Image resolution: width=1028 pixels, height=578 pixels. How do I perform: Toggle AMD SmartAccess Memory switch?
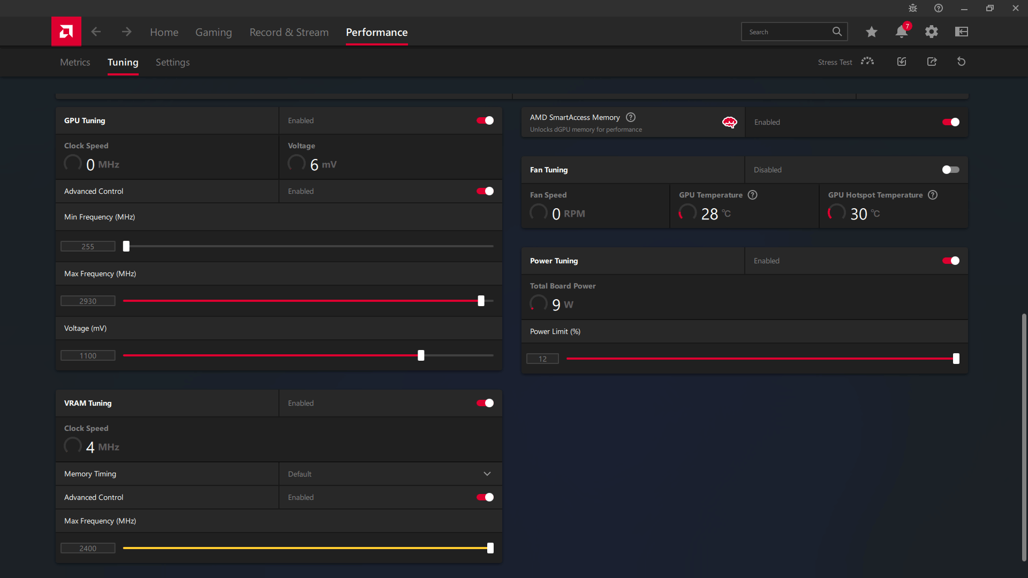coord(951,122)
